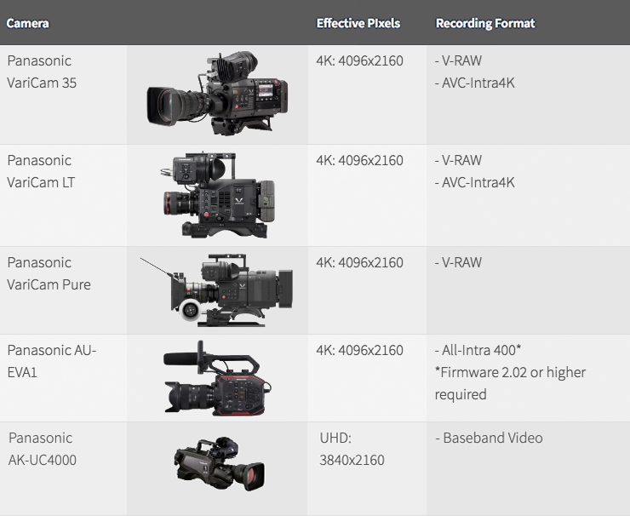This screenshot has height=516, width=630.
Task: Click the Panasonic VariCam 35 camera image
Action: point(217,95)
